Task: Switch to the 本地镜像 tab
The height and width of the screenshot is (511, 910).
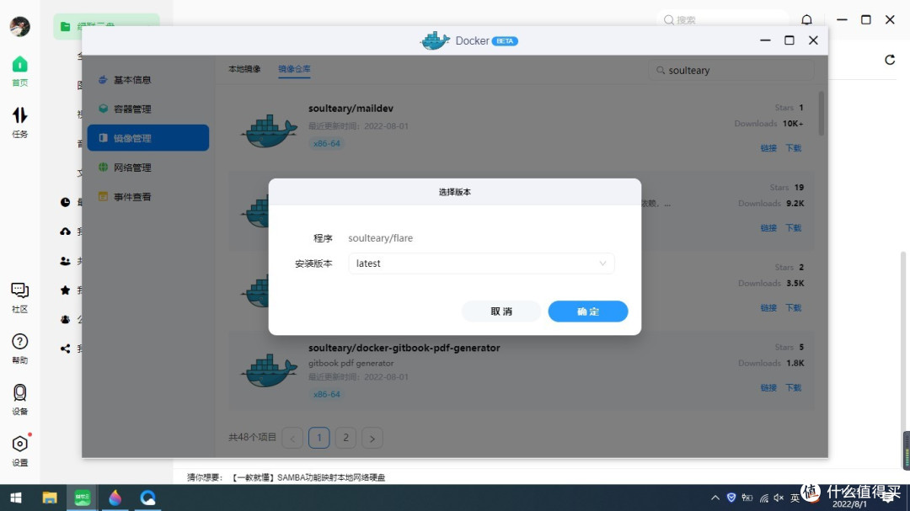Action: (x=244, y=69)
